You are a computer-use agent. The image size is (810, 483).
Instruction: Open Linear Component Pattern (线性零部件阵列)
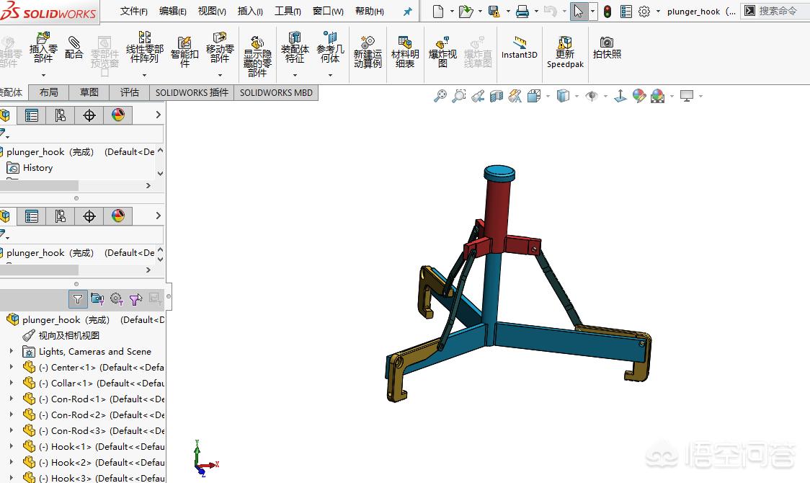145,48
